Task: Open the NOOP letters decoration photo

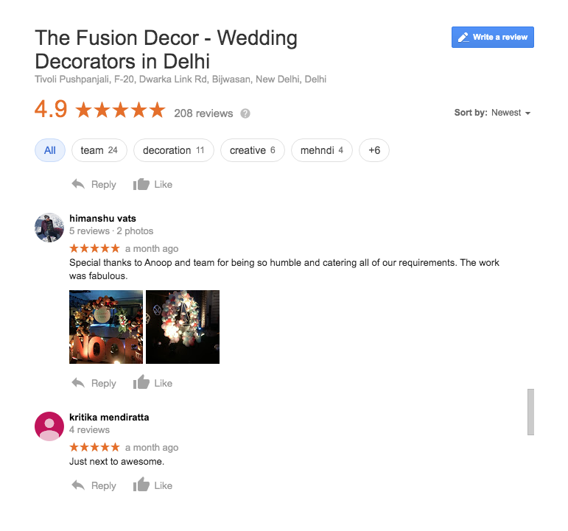Action: (106, 327)
